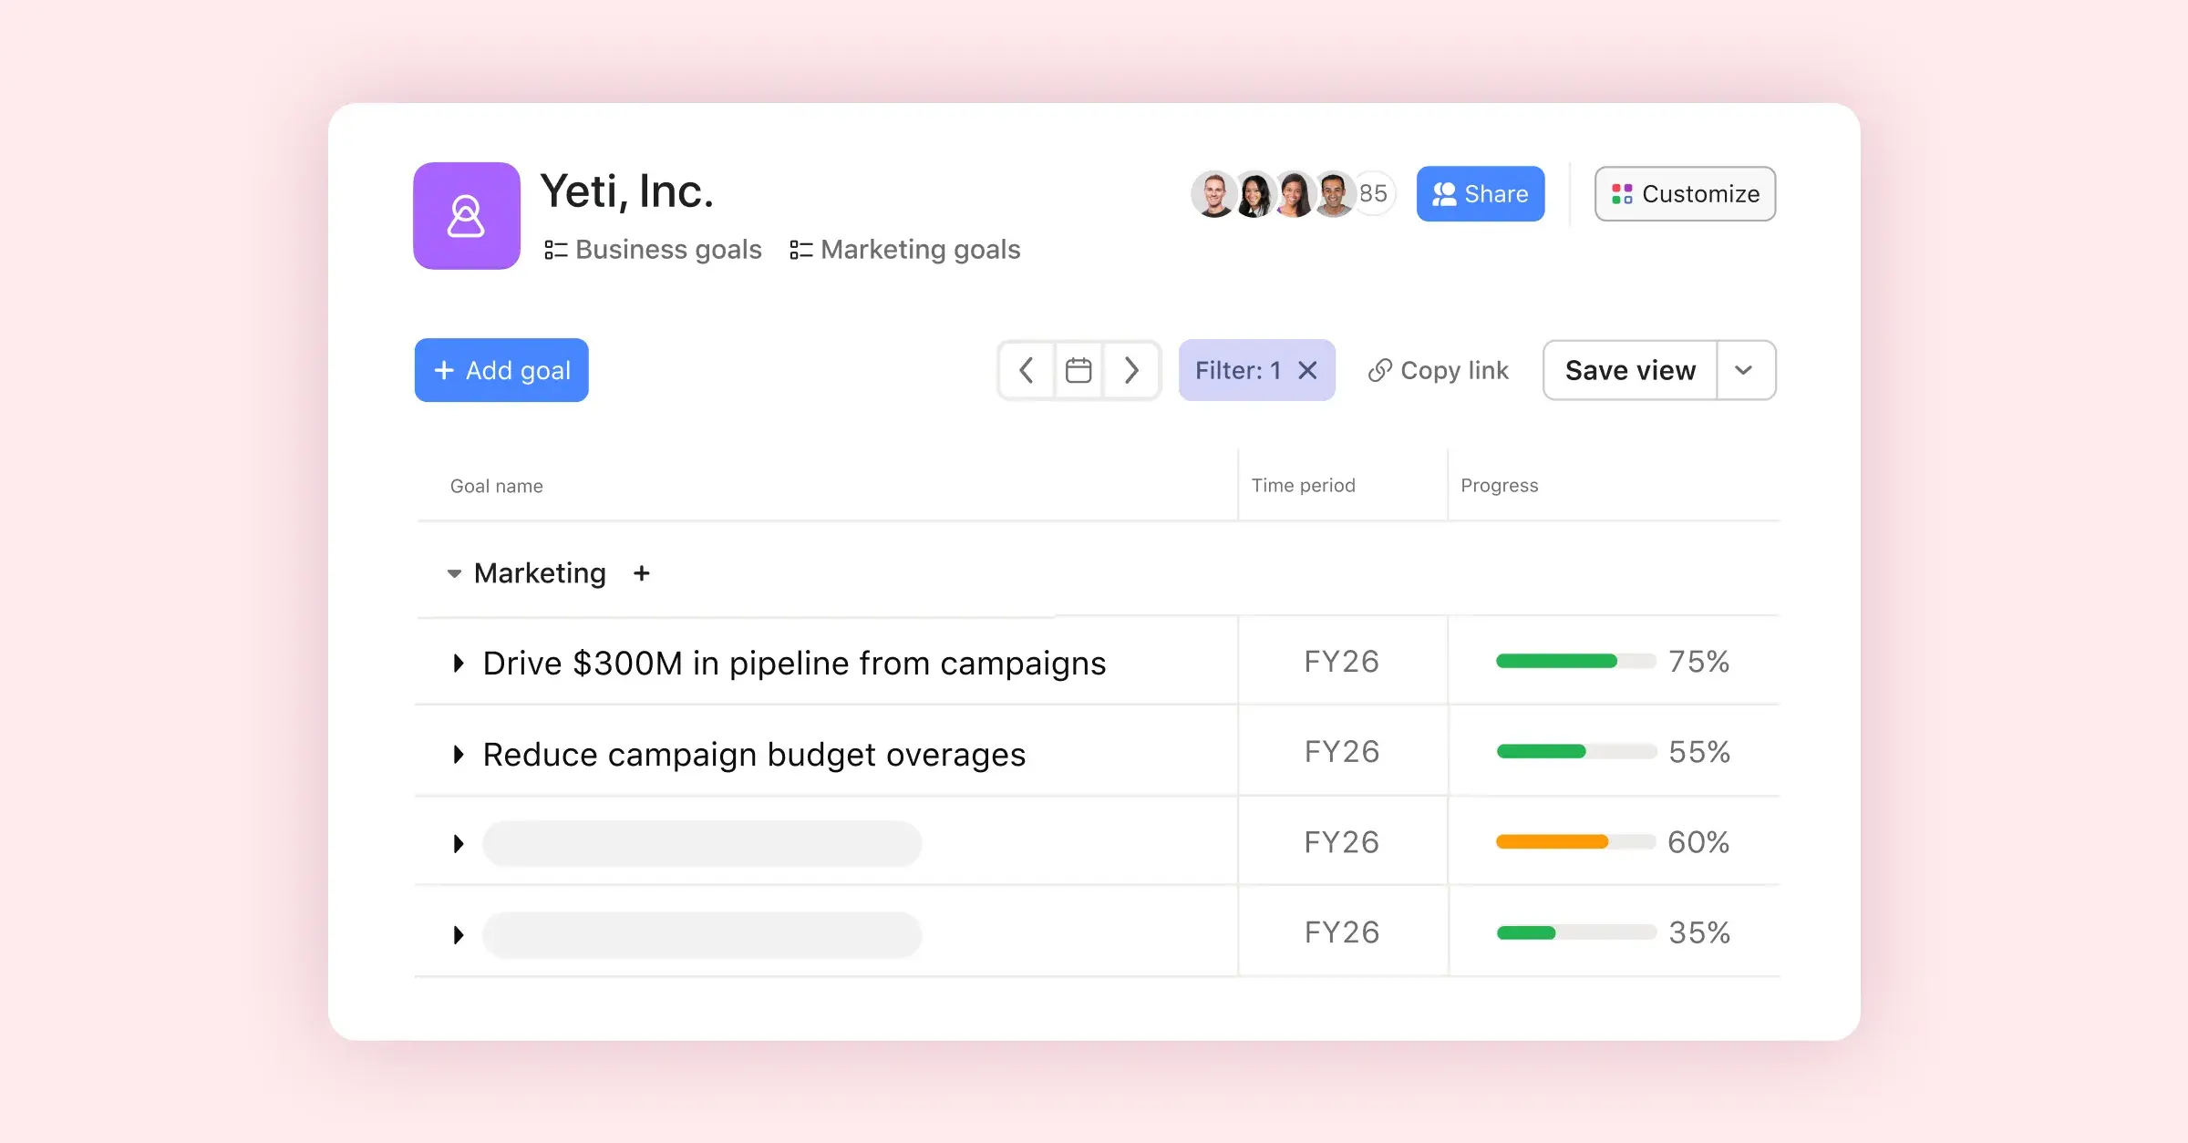Click the Customize panel icon

coord(1622,193)
